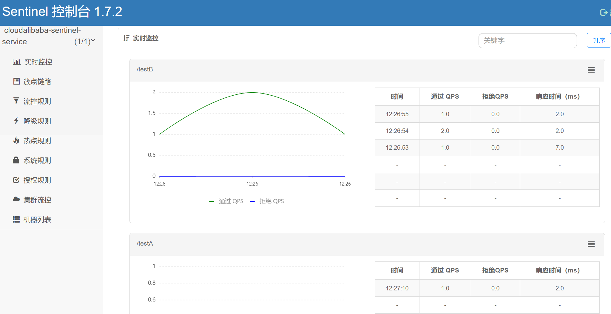Click the flame icon beside 热点规则

pos(16,140)
